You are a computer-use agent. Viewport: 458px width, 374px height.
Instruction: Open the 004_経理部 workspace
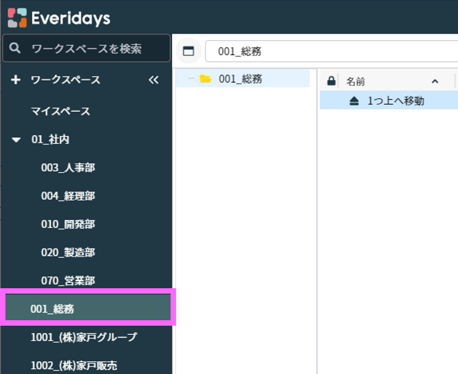[68, 196]
